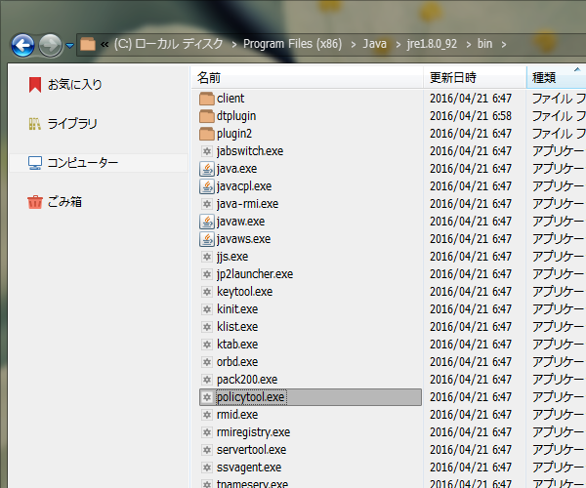Viewport: 586px width, 488px height.
Task: Click the pack200.exe file name
Action: (247, 380)
